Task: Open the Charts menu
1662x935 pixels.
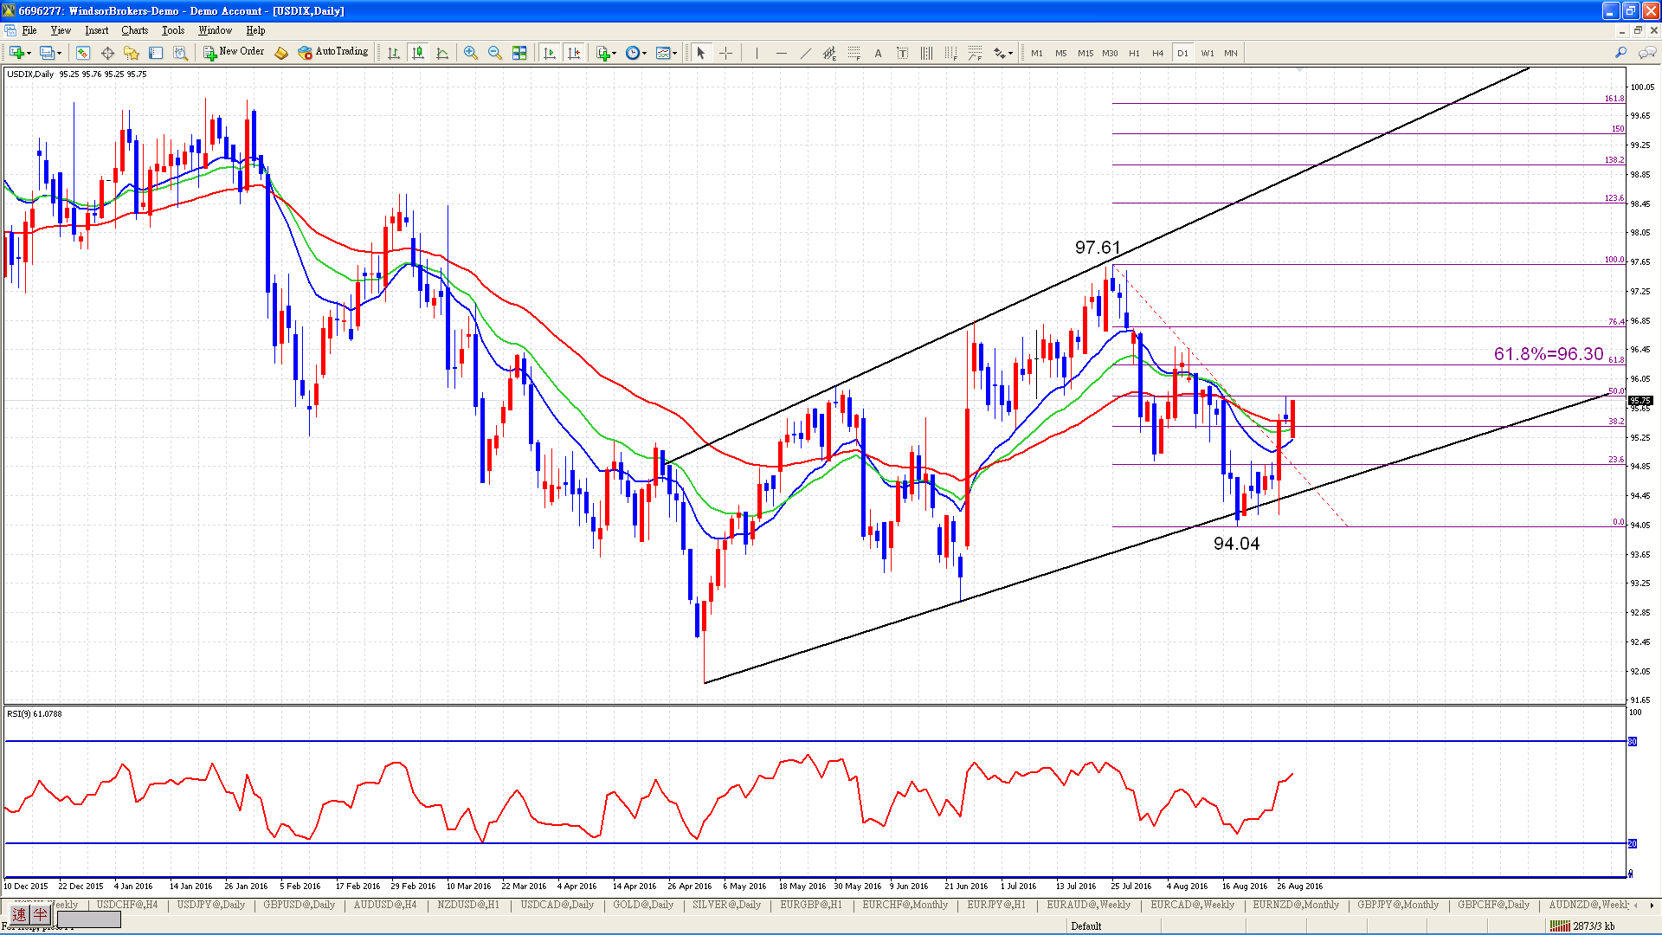Action: [x=134, y=30]
